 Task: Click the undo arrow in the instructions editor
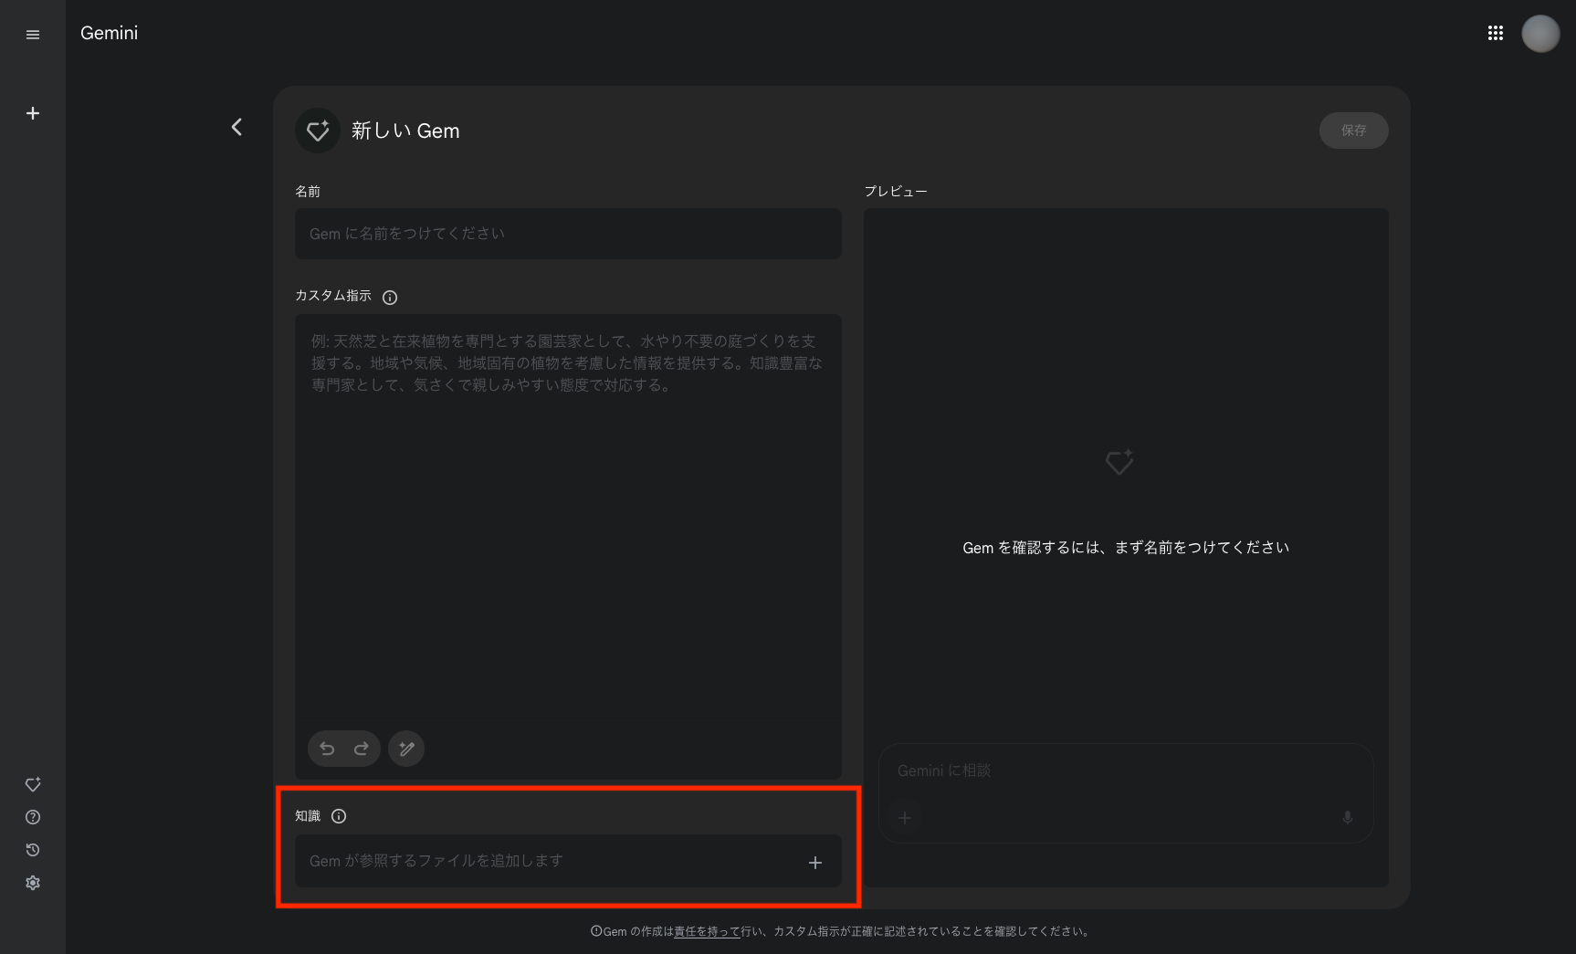tap(327, 749)
